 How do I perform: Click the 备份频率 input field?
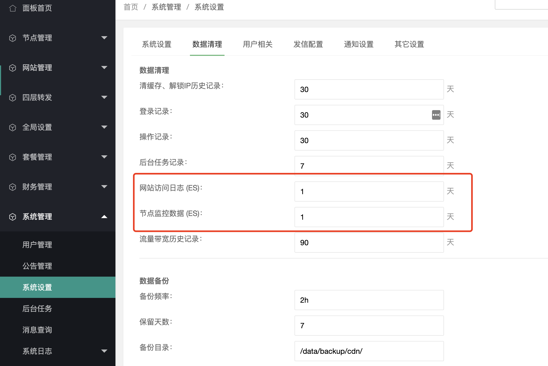(369, 300)
